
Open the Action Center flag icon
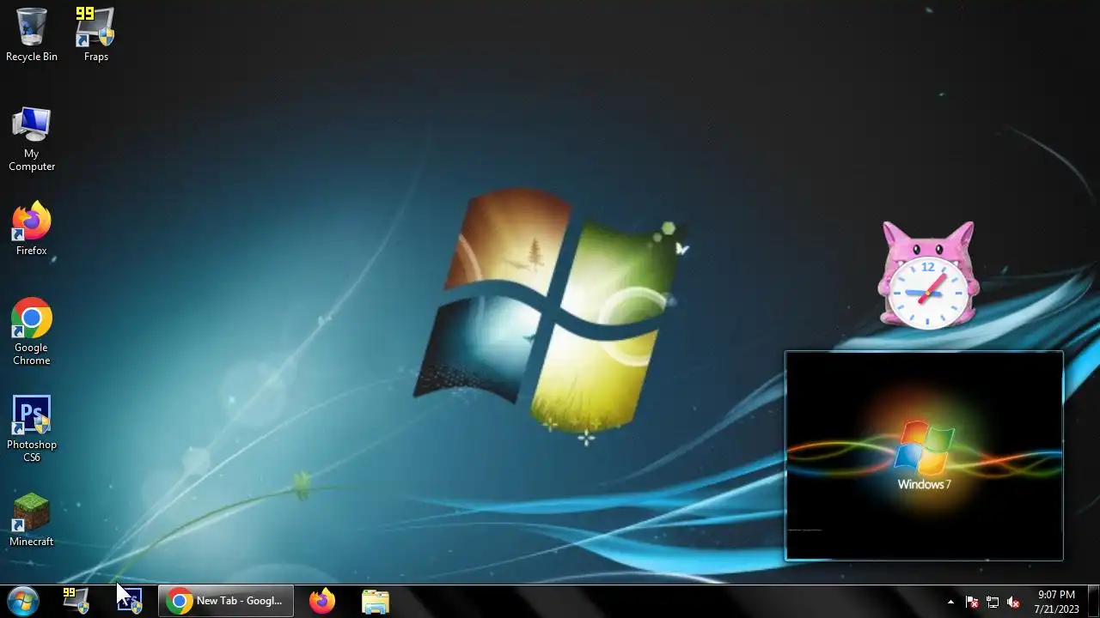pos(972,602)
